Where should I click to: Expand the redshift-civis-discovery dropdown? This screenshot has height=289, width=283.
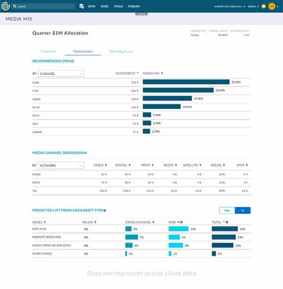click(230, 6)
